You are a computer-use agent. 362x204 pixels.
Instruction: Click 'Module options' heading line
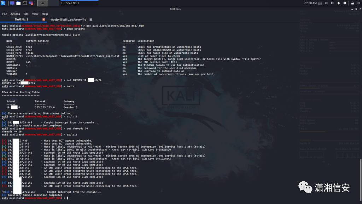click(41, 35)
